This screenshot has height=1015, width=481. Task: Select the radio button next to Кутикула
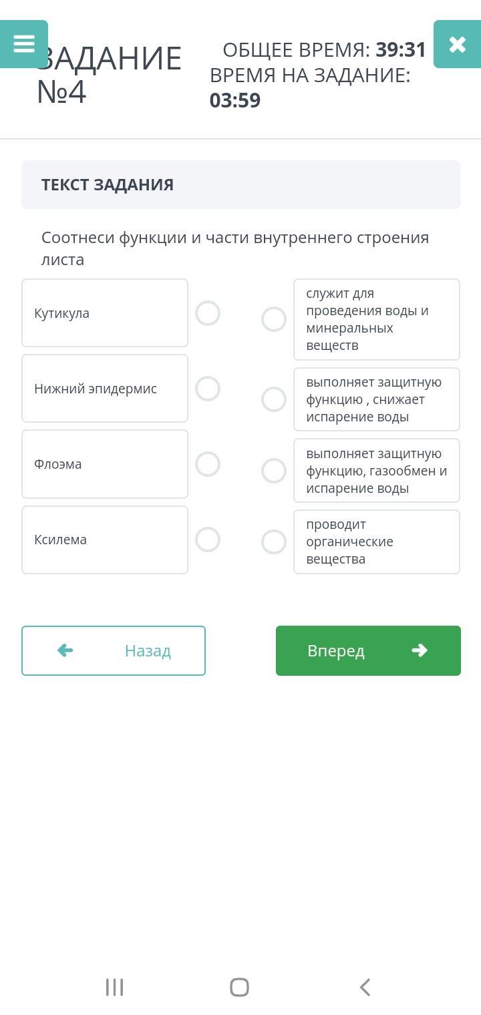[x=208, y=313]
